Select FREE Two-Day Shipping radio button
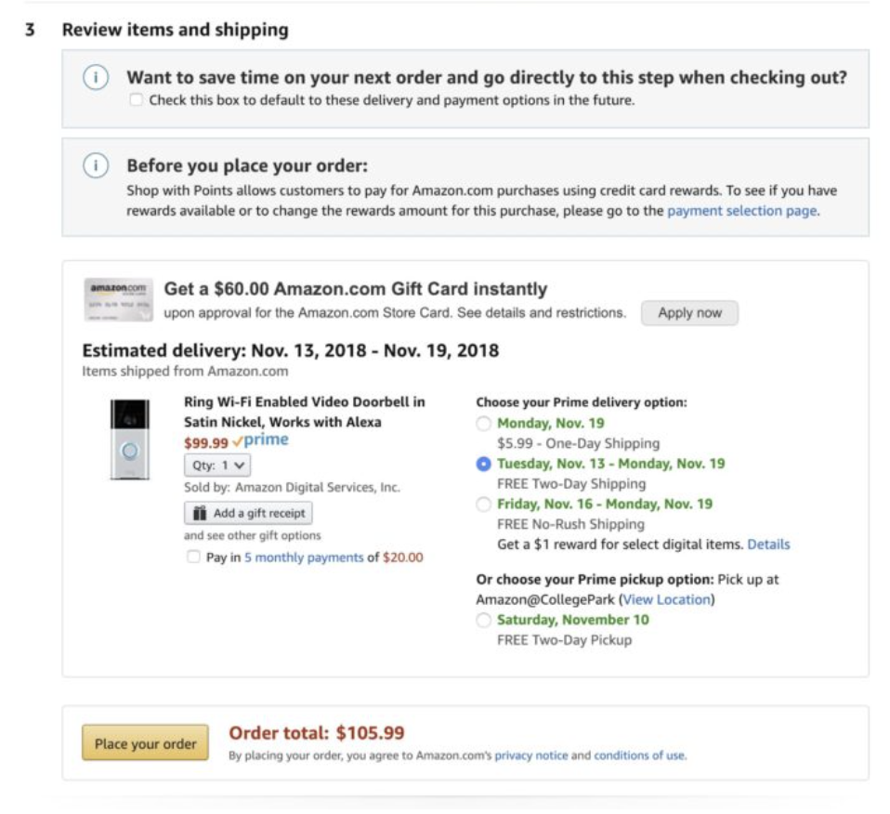The width and height of the screenshot is (890, 814). pos(483,464)
